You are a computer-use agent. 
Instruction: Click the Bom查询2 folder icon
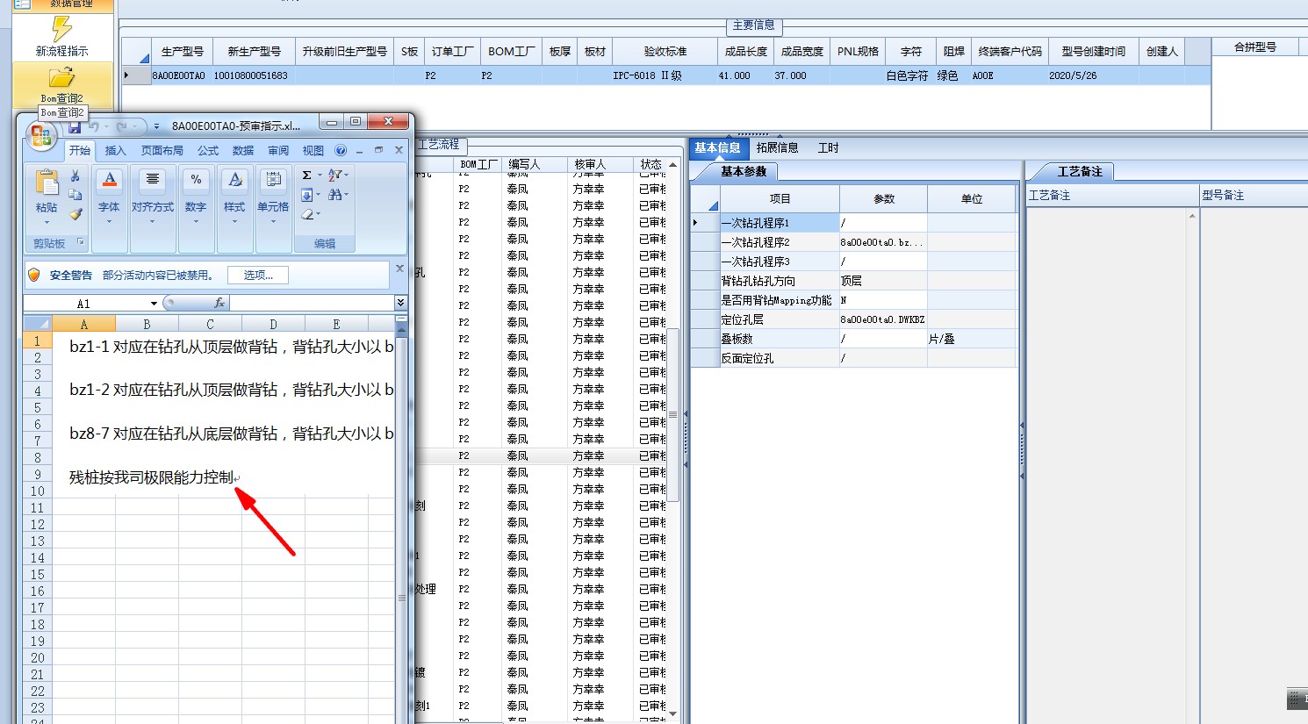tap(61, 77)
